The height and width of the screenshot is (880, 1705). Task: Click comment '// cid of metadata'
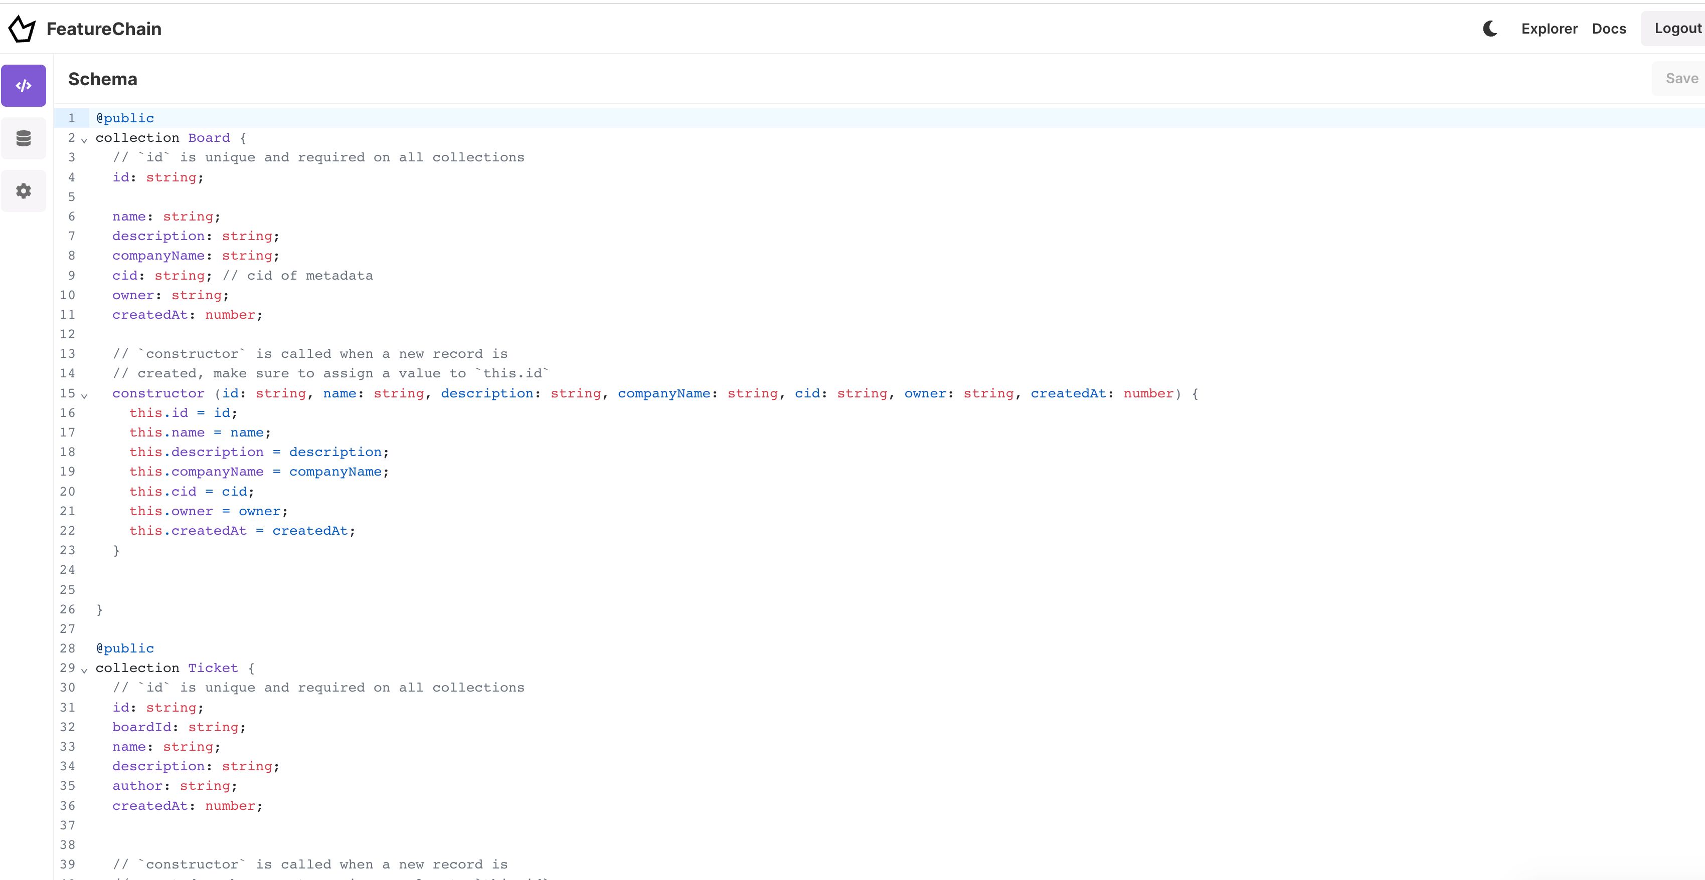point(298,276)
